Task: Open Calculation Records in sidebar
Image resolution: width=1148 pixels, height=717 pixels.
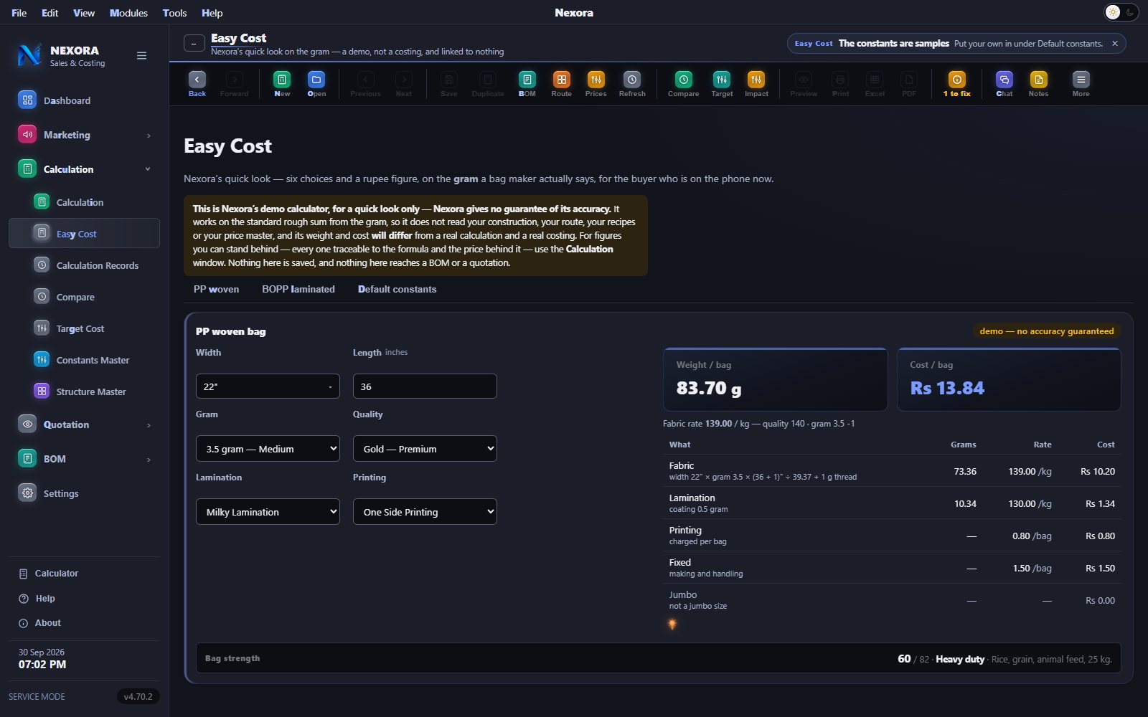Action: (84, 265)
